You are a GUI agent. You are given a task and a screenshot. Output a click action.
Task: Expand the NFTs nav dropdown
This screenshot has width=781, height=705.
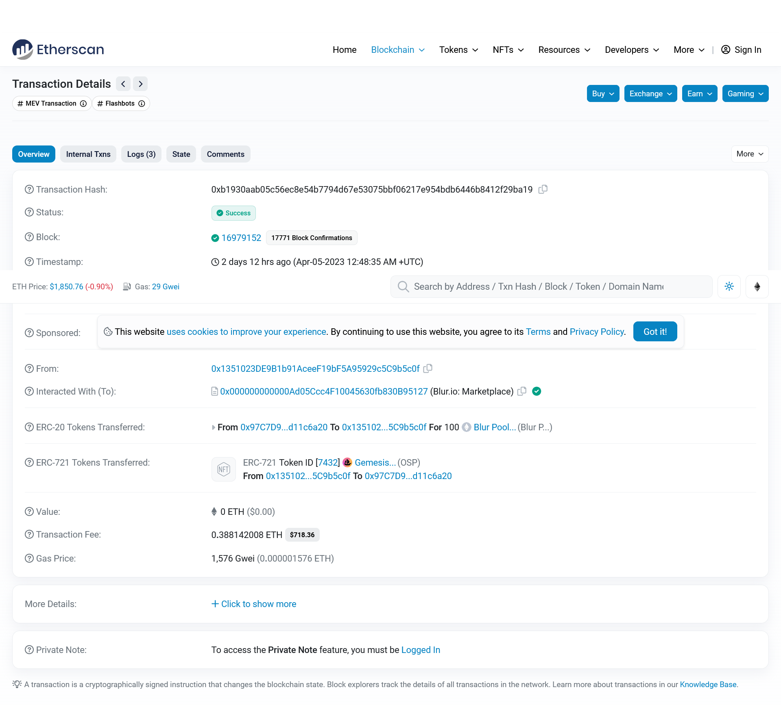508,50
